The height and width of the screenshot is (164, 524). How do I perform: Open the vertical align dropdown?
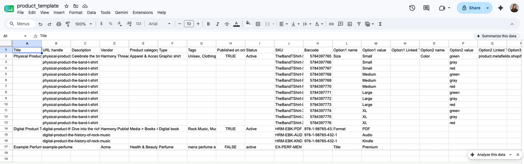295,24
